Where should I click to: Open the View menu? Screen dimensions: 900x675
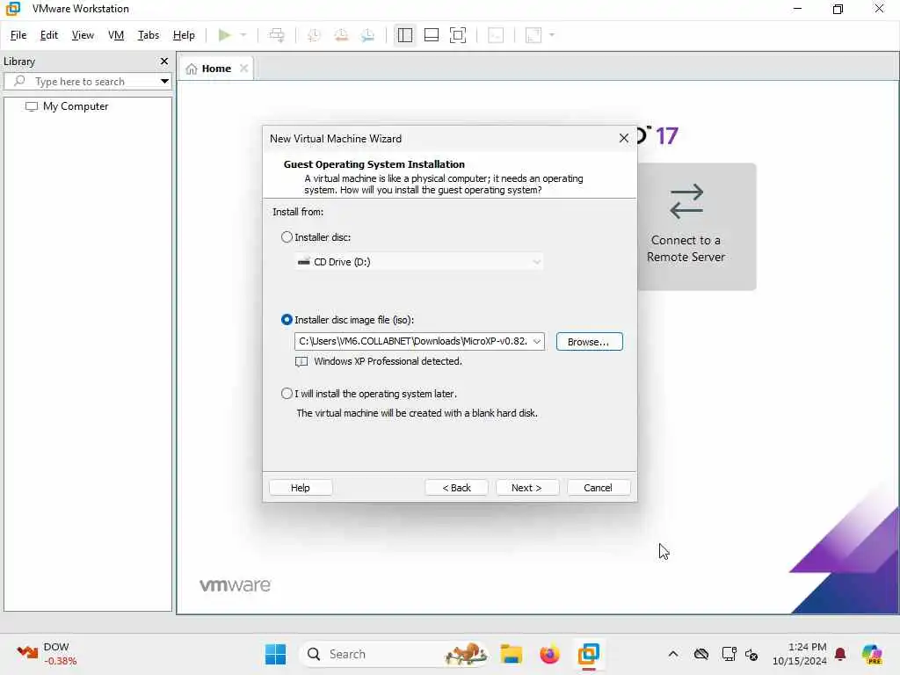(x=83, y=35)
